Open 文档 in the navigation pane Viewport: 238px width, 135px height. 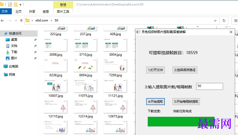coord(14,46)
